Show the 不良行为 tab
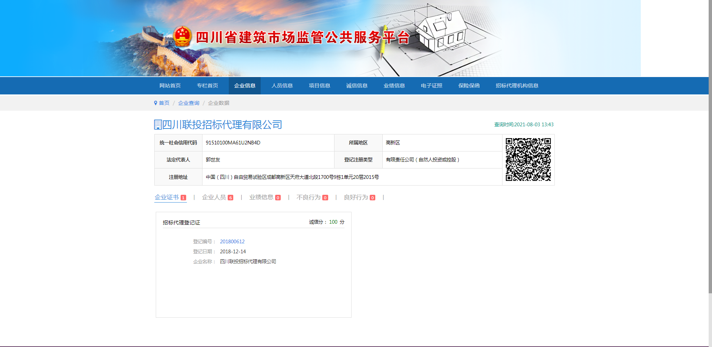 [309, 197]
